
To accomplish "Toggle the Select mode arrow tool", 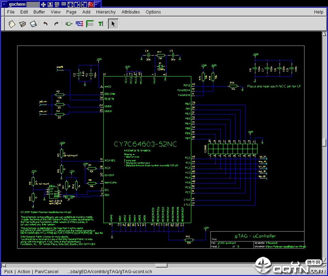I will pos(113,24).
